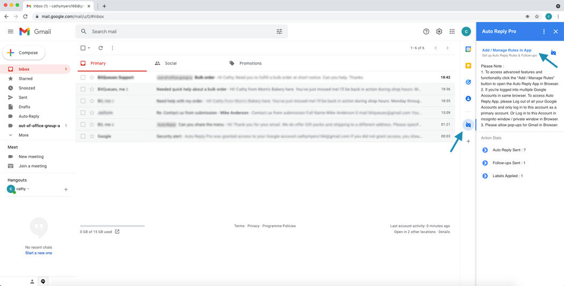
Task: Click the Programme Policies link
Action: point(279,226)
